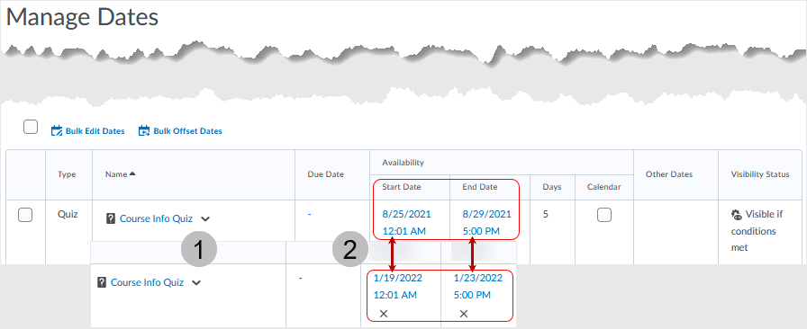The width and height of the screenshot is (807, 329).
Task: Click the Visible if conditions met icon
Action: (737, 214)
